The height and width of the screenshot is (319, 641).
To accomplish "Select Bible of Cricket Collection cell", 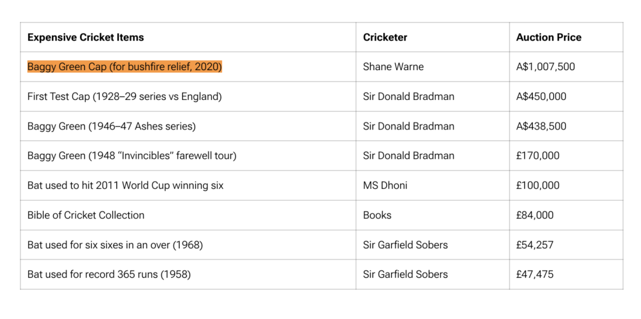I will 86,215.
